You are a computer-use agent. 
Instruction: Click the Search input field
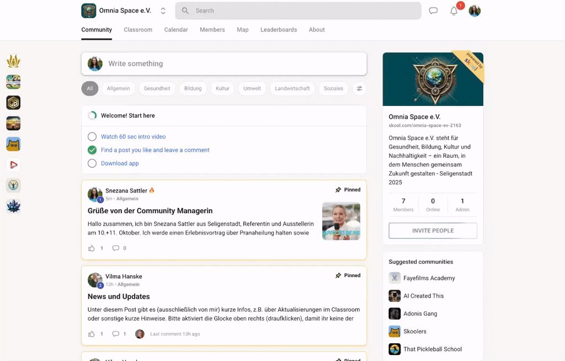click(299, 11)
